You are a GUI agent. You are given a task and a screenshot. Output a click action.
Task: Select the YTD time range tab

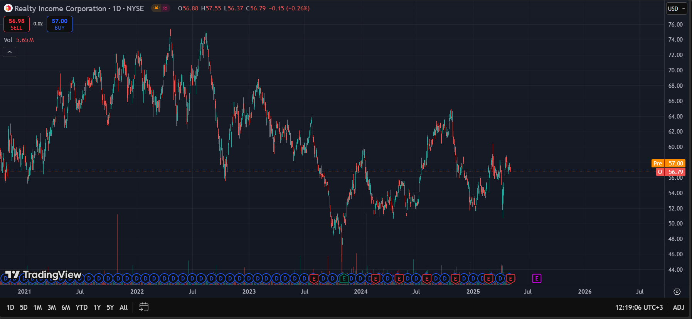[x=82, y=307]
